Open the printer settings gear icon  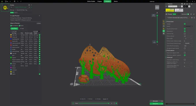[x=29, y=5]
